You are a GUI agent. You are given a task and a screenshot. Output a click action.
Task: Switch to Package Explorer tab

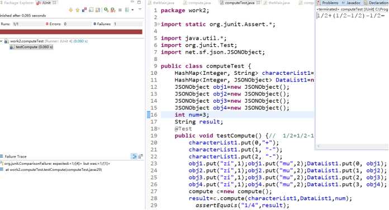17,3
